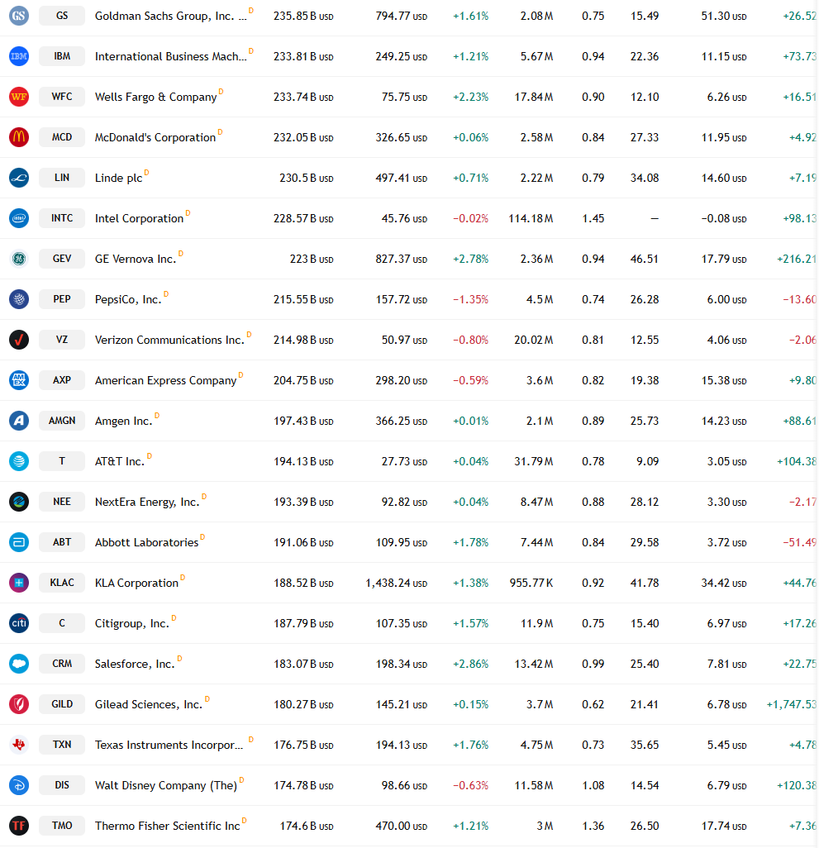The image size is (819, 848).
Task: Click Thermo Fisher P/E value 26.50
Action: click(645, 827)
